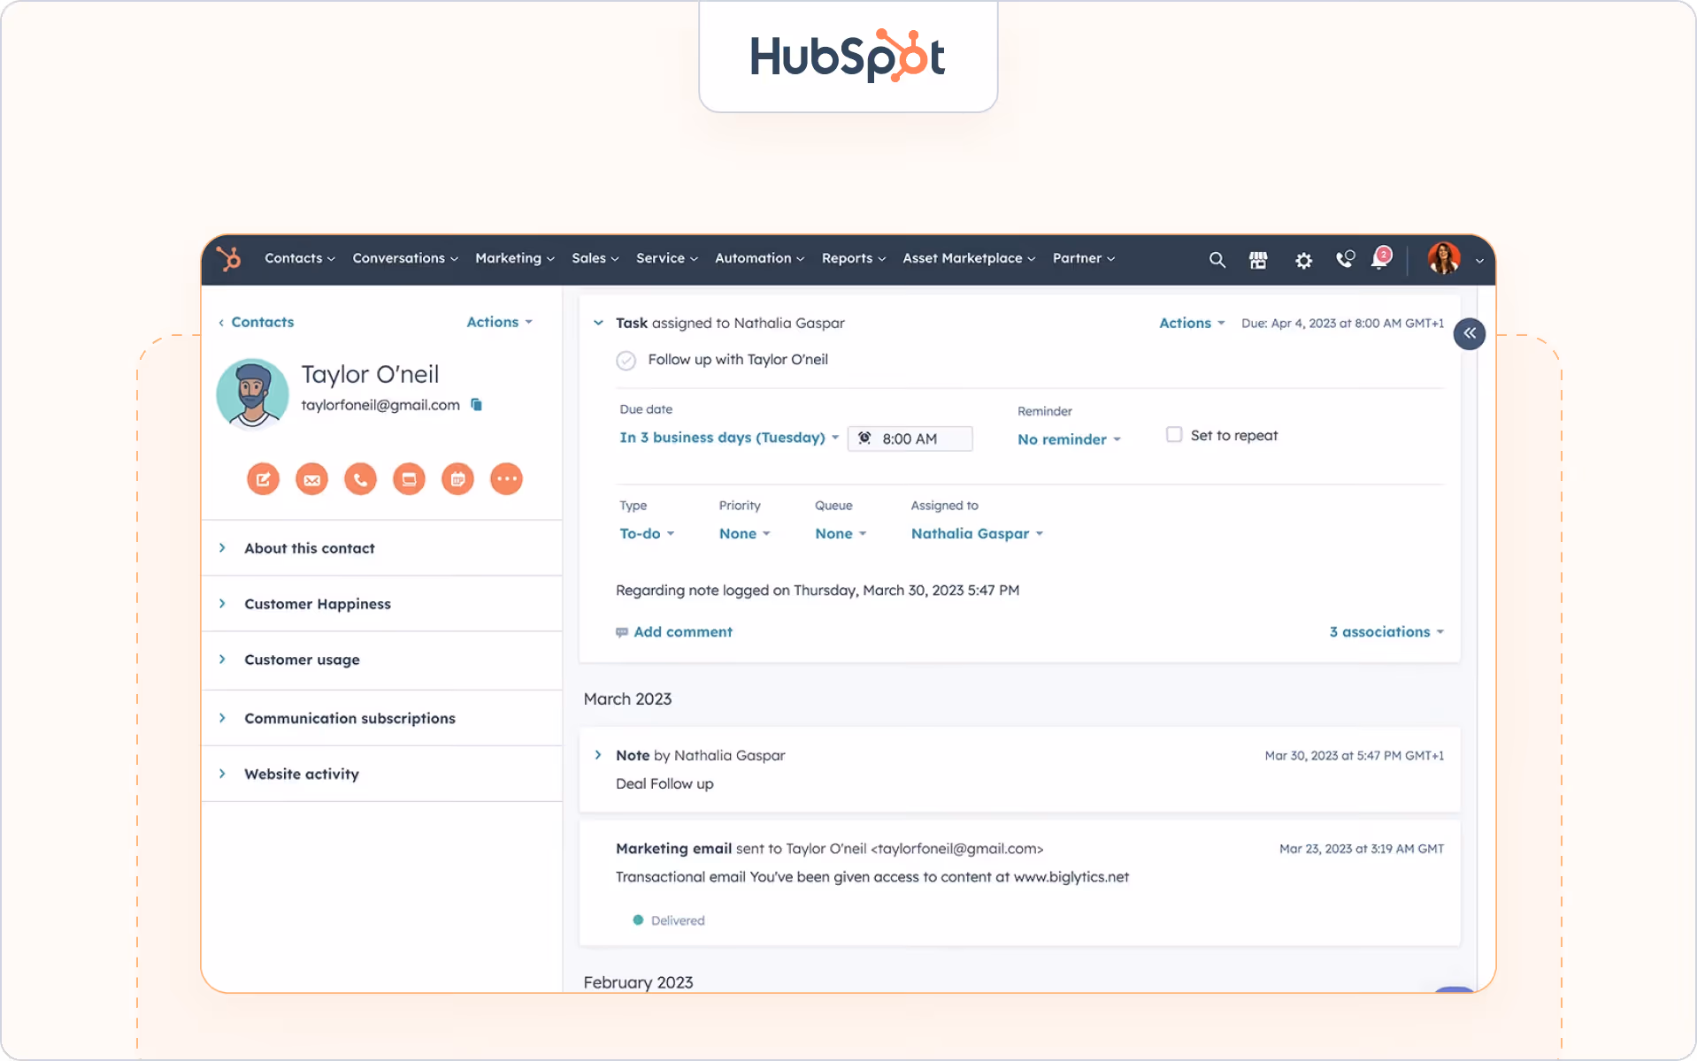Open the calling phone icon in navbar
Viewport: 1697px width, 1061px height.
pos(1345,259)
